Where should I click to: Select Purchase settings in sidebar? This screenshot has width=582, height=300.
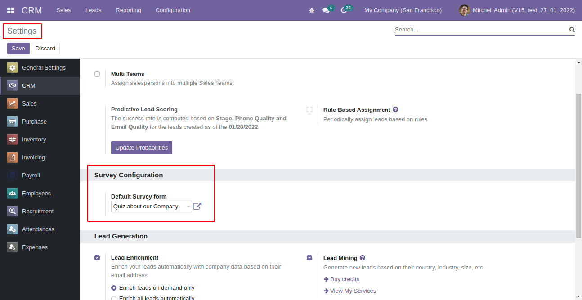click(40, 122)
